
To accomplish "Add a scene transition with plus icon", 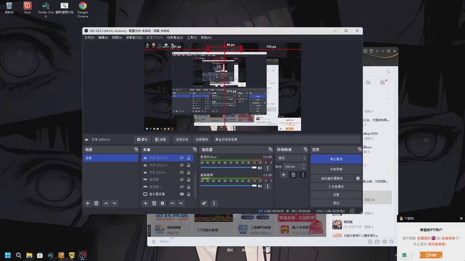I will pyautogui.click(x=284, y=175).
